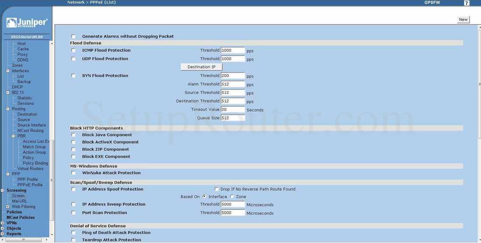Enable Port Scan Protection
This screenshot has width=481, height=243.
[x=73, y=213]
